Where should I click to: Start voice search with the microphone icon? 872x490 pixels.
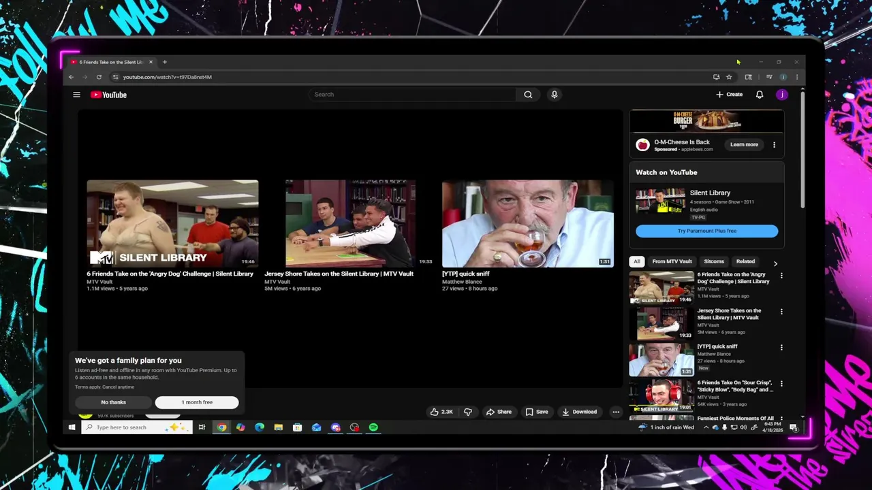click(x=555, y=95)
